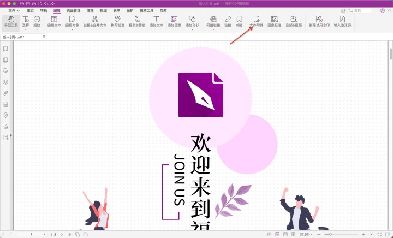Open the 注释 ribbon tab
Screen dimensions: 393x238
(x=90, y=10)
